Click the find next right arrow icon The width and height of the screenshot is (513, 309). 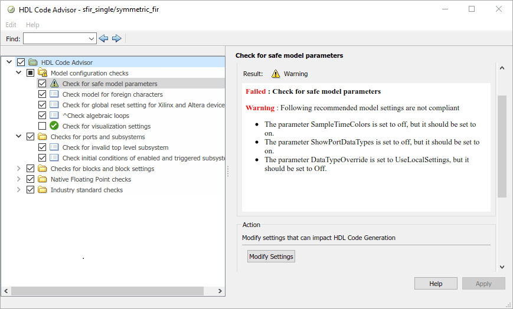point(116,38)
